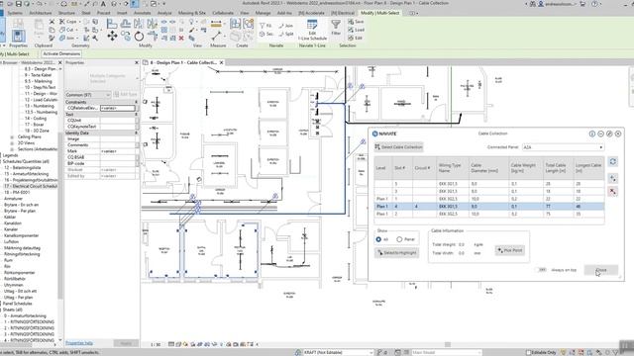Open the Properties palette ribbon button

(x=18, y=36)
